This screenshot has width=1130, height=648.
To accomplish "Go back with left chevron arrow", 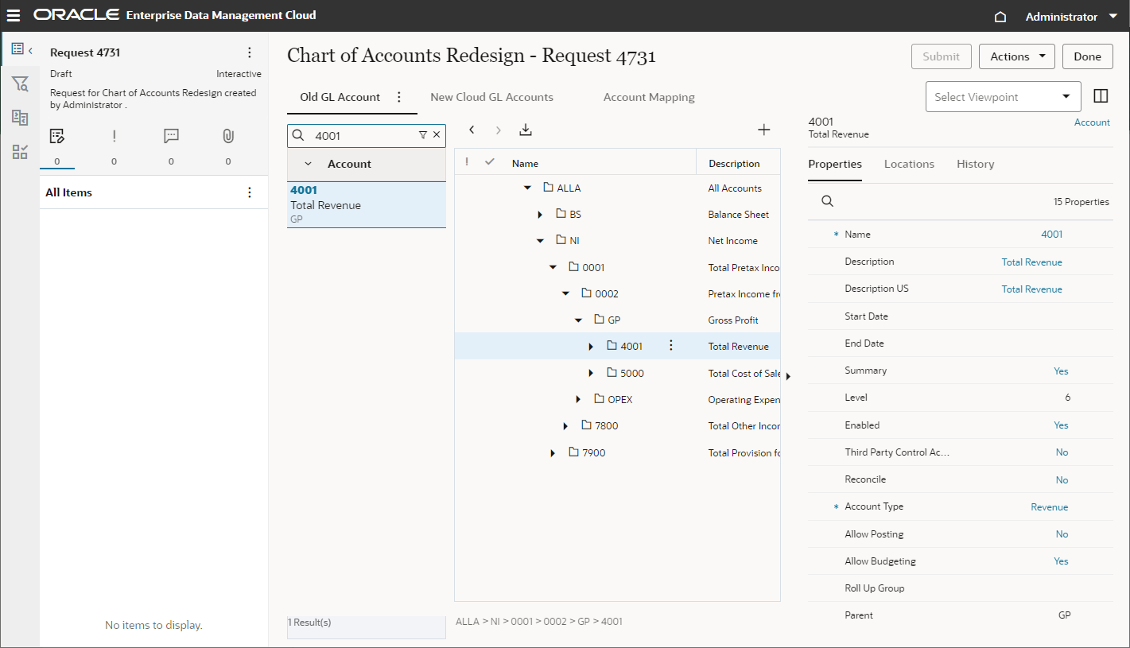I will [x=472, y=130].
